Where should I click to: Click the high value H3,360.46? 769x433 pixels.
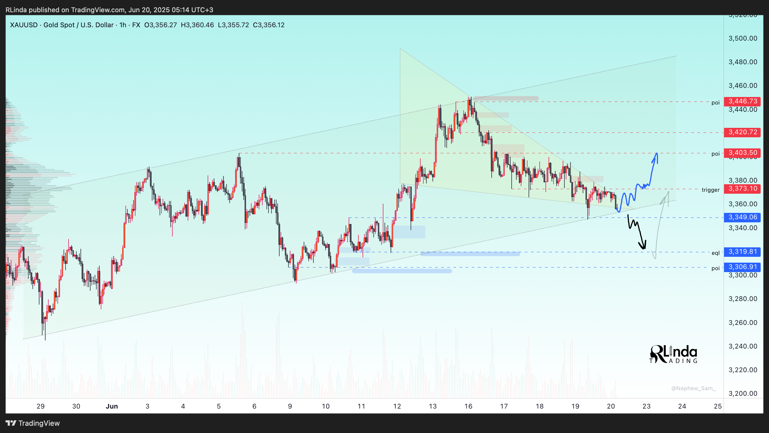[x=197, y=25]
